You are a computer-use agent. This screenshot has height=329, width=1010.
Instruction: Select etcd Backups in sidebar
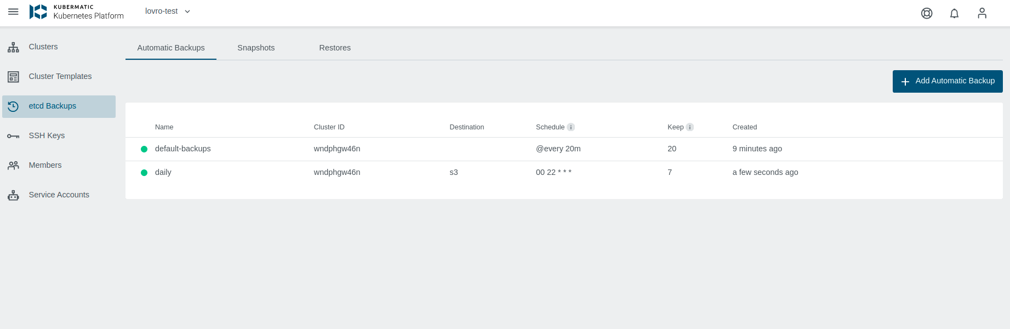pos(59,106)
